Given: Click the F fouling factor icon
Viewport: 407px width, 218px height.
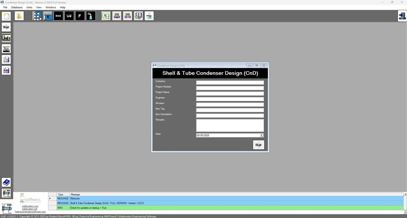Looking at the screenshot, I should [80, 16].
